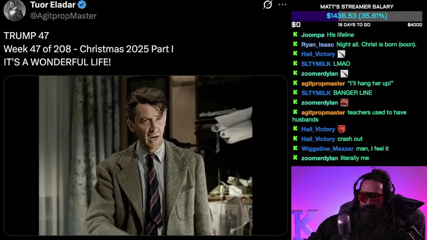Click the Kick badge beside 'BANGER LINE'
The height and width of the screenshot is (240, 427).
click(x=295, y=92)
